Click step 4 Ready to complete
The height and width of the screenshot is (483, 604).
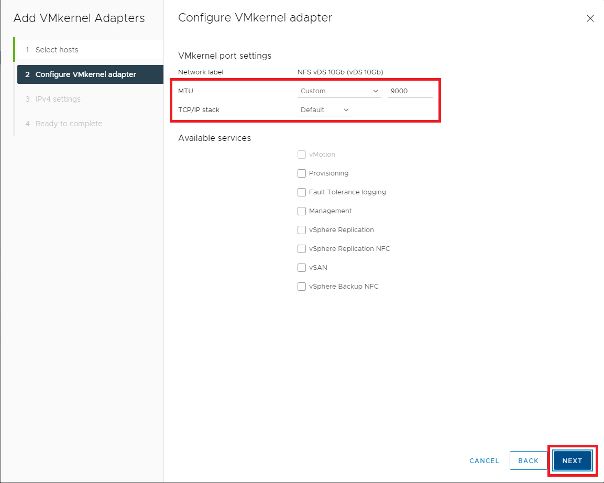coord(69,124)
